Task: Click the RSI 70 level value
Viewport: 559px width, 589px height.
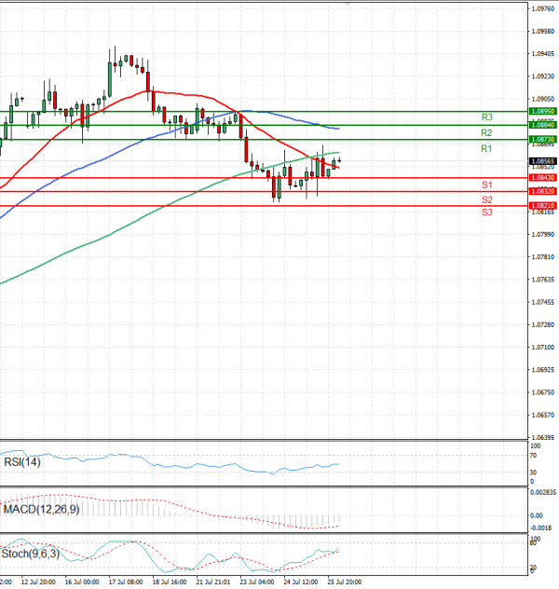Action: 533,456
